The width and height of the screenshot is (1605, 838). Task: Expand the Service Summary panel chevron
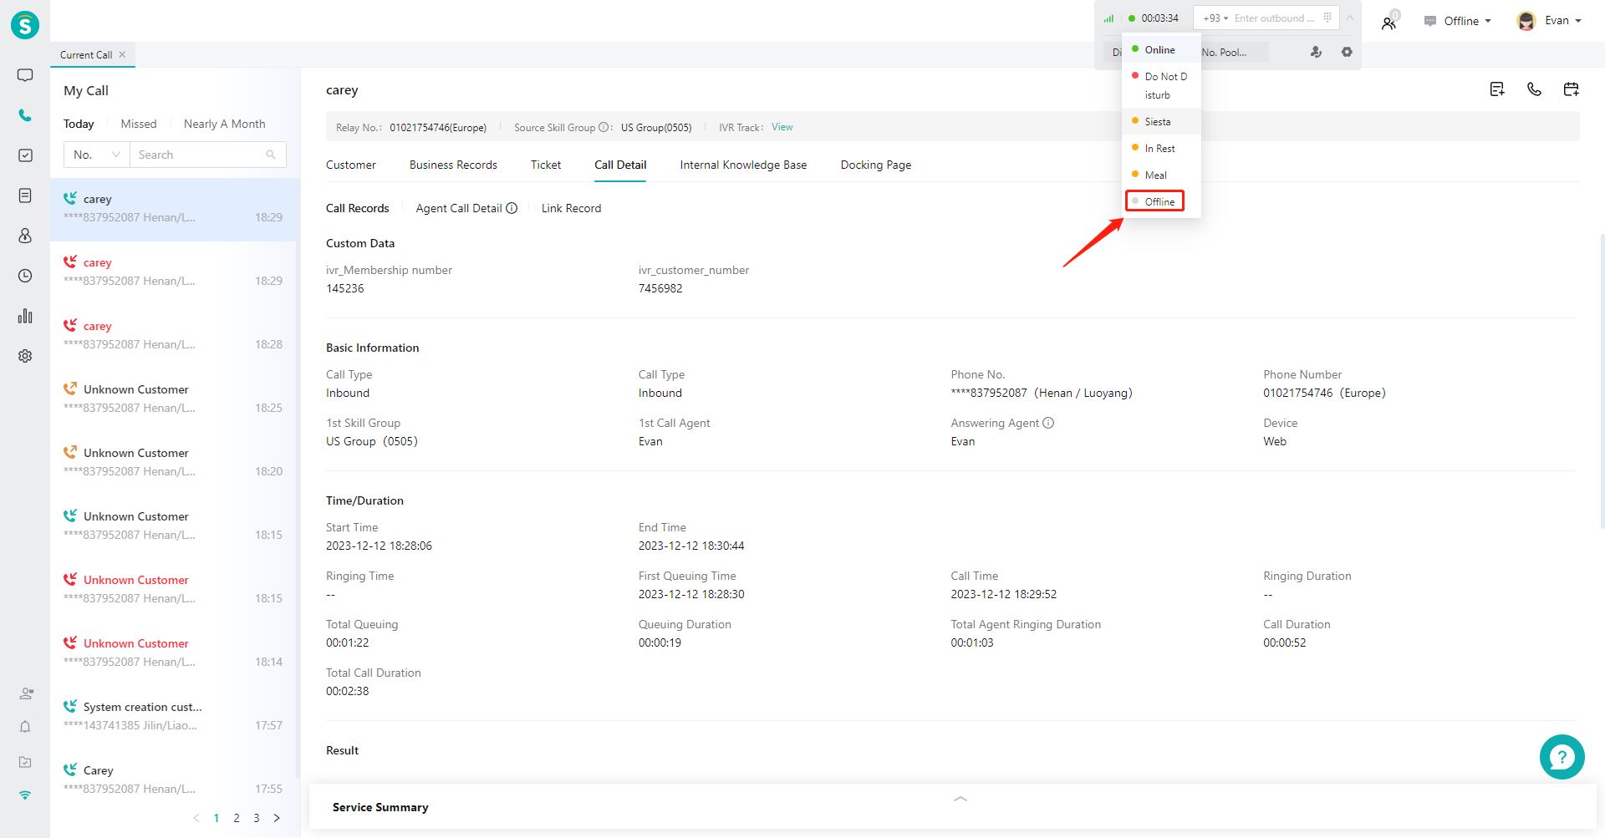960,799
